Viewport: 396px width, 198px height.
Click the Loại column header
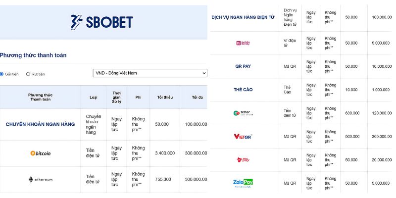tap(94, 97)
